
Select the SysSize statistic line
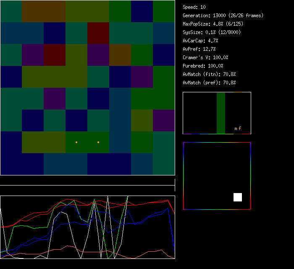(x=212, y=32)
